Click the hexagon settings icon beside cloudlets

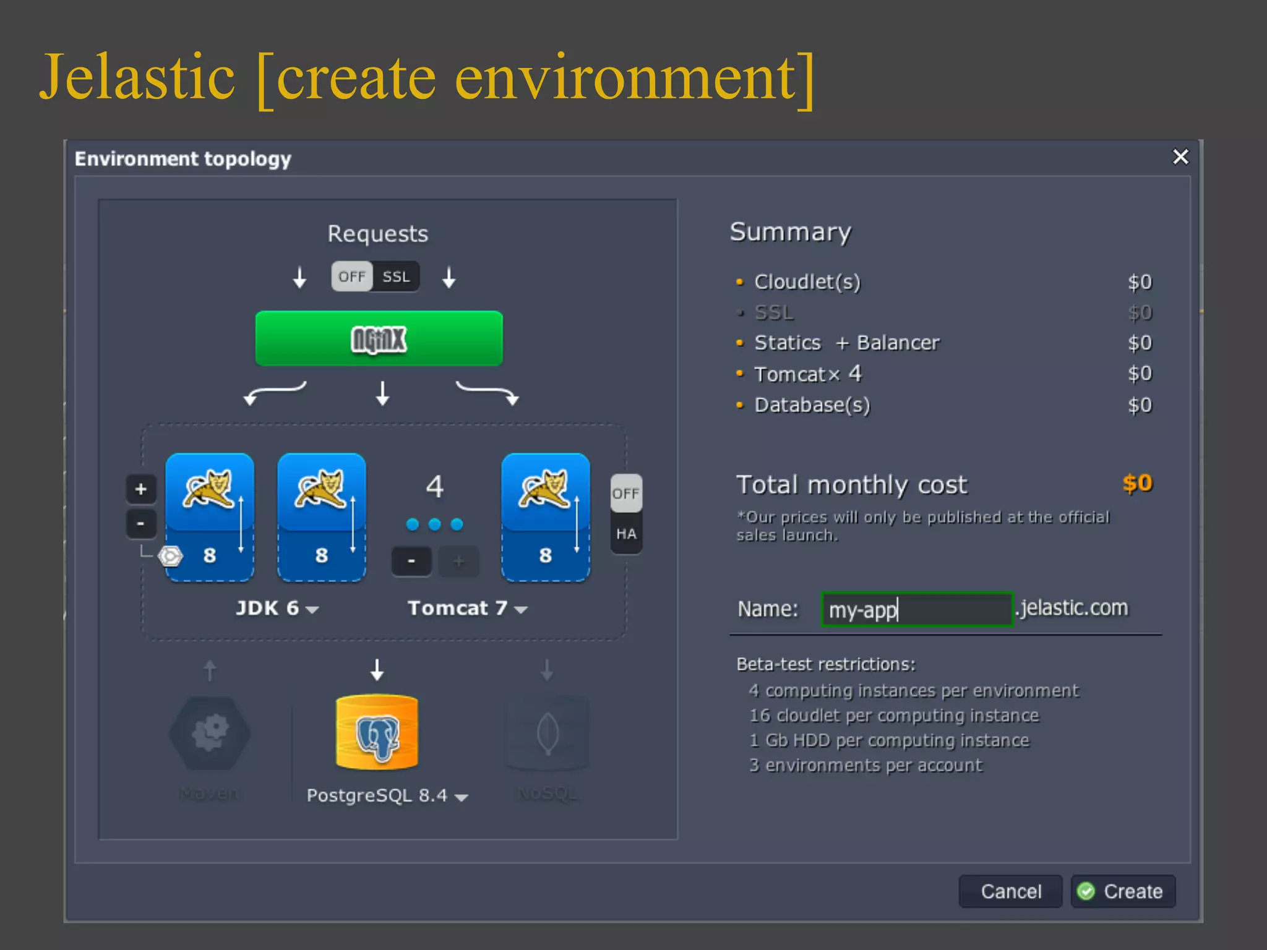tap(170, 556)
